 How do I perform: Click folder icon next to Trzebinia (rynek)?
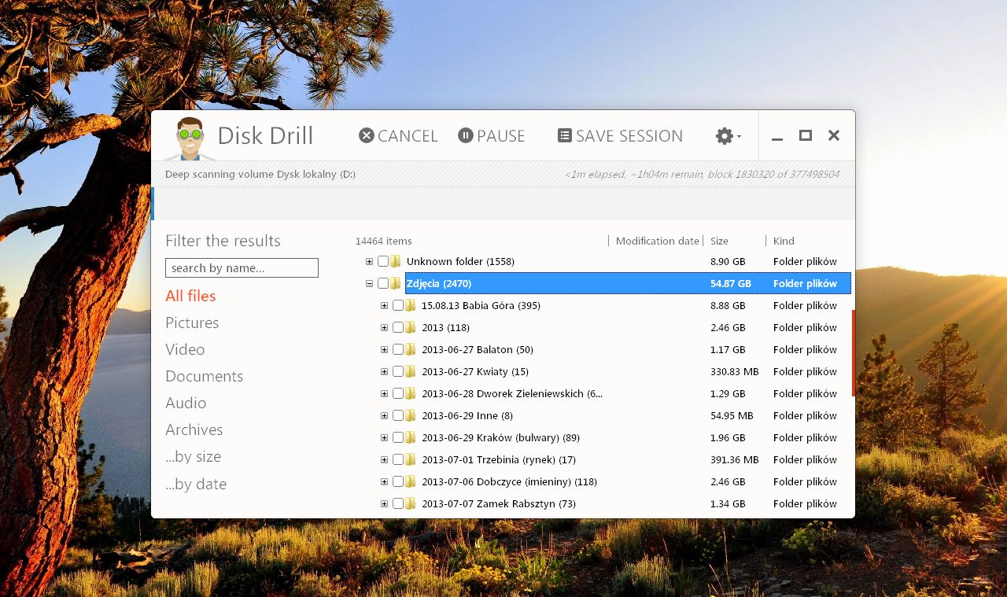[x=411, y=459]
